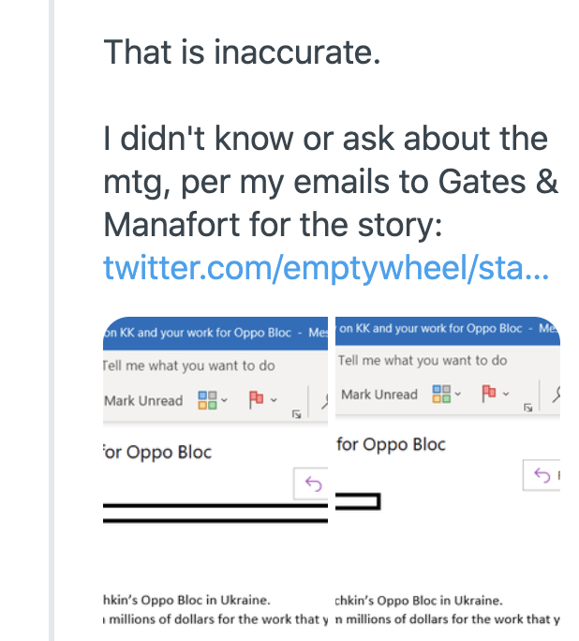
Task: Click the red Follow Up flag in left image
Action: [x=256, y=399]
